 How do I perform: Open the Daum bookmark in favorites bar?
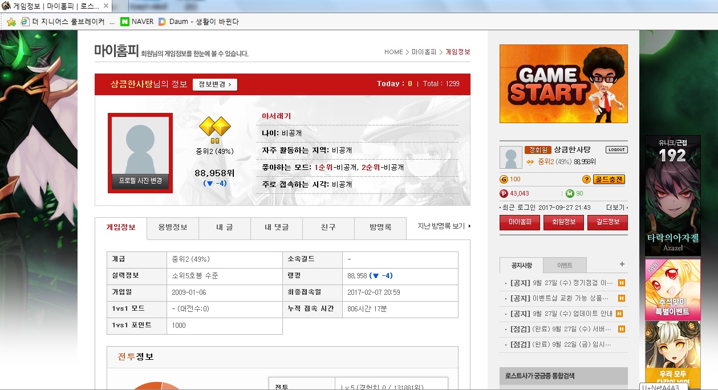pos(198,22)
